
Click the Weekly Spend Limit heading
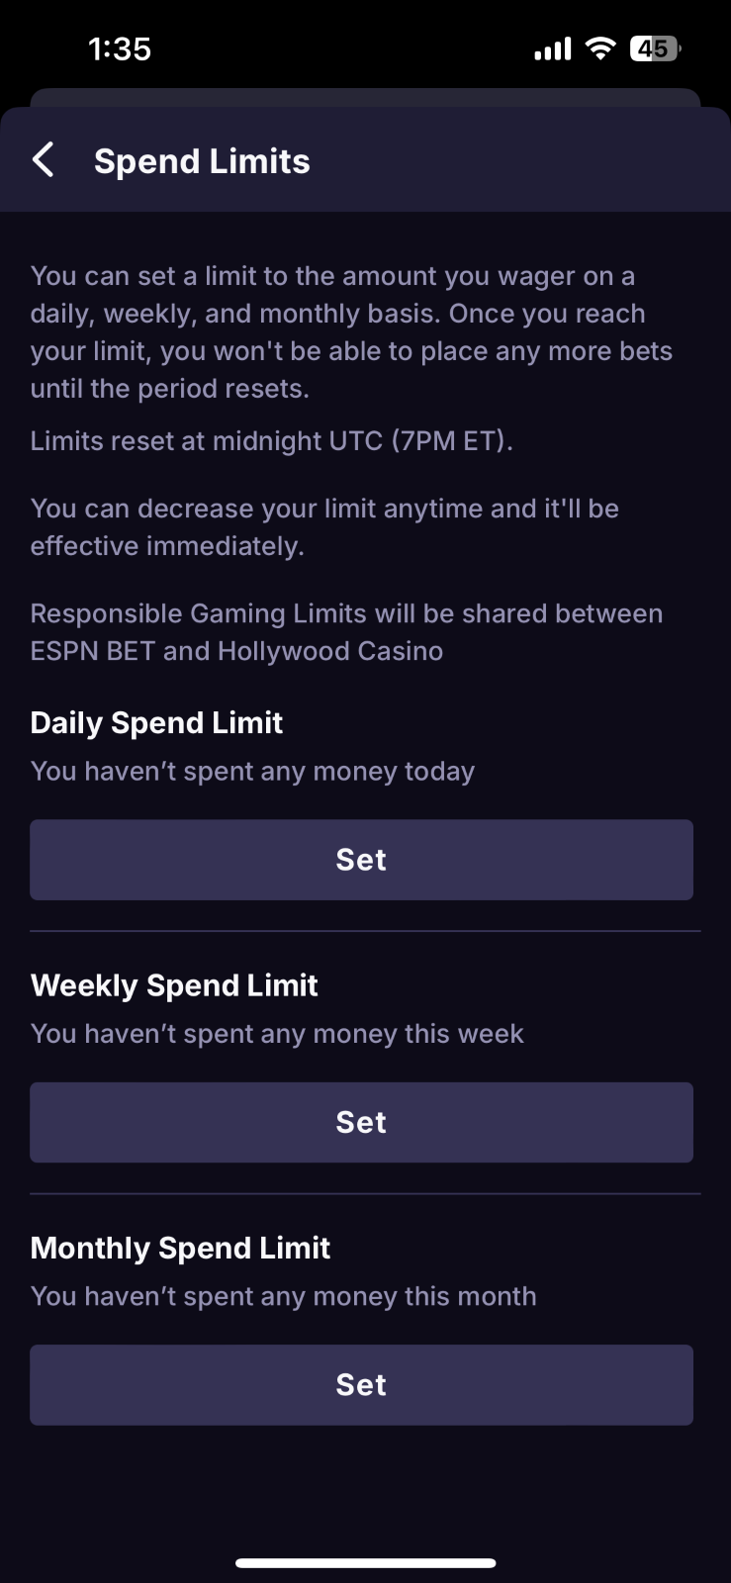[x=174, y=985]
